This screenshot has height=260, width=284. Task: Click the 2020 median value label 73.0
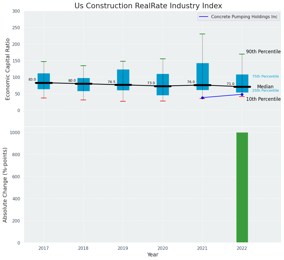[151, 83]
